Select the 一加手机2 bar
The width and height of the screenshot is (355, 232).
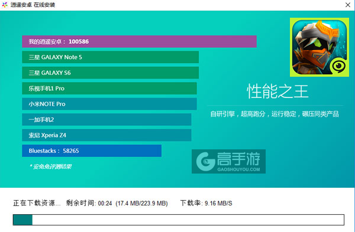[x=106, y=119]
